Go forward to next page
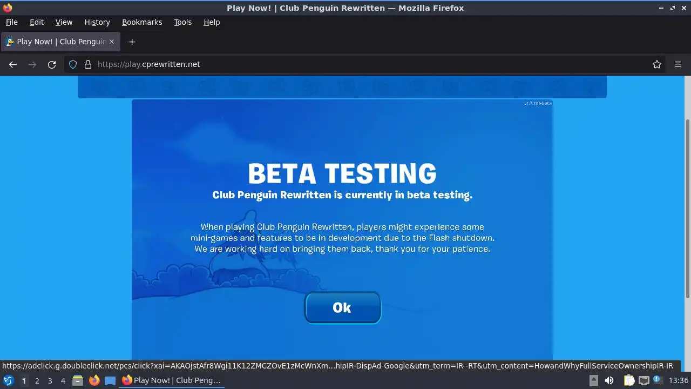Image resolution: width=691 pixels, height=389 pixels. click(x=32, y=64)
